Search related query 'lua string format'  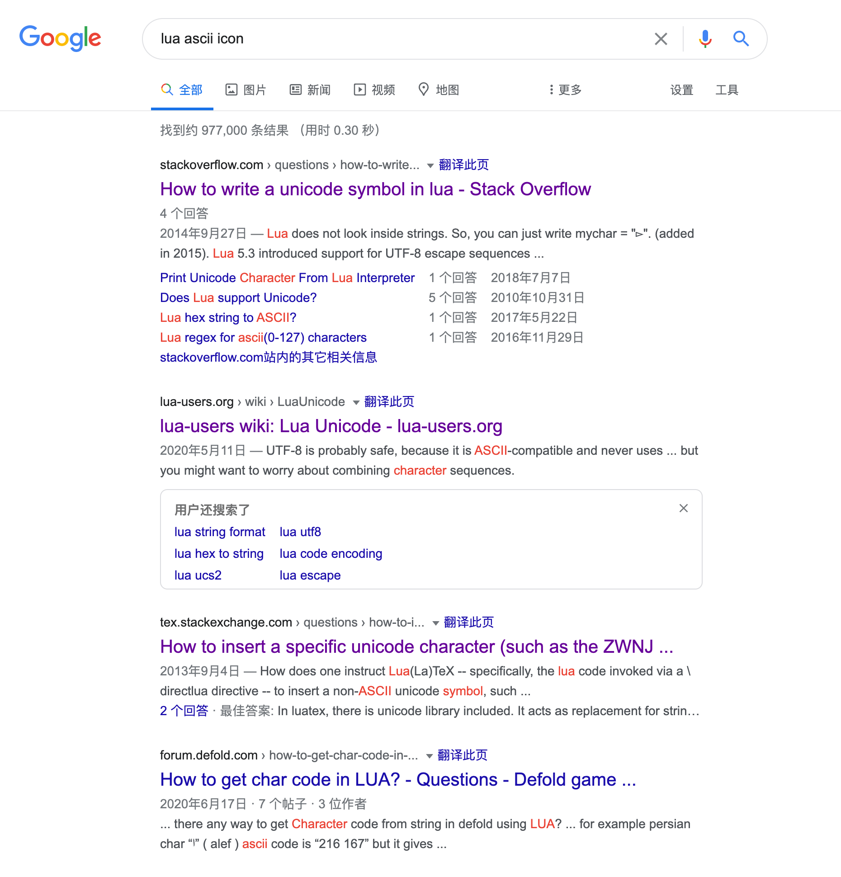(x=220, y=532)
